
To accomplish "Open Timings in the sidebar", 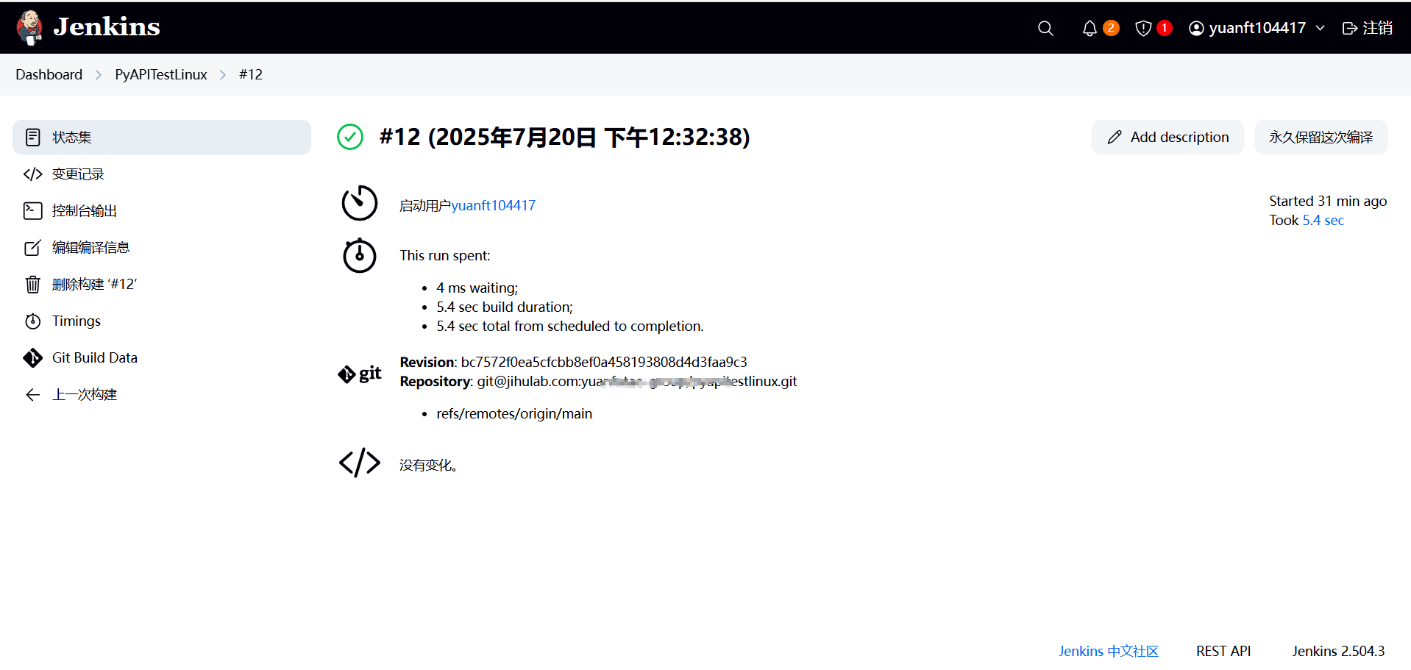I will 162,321.
